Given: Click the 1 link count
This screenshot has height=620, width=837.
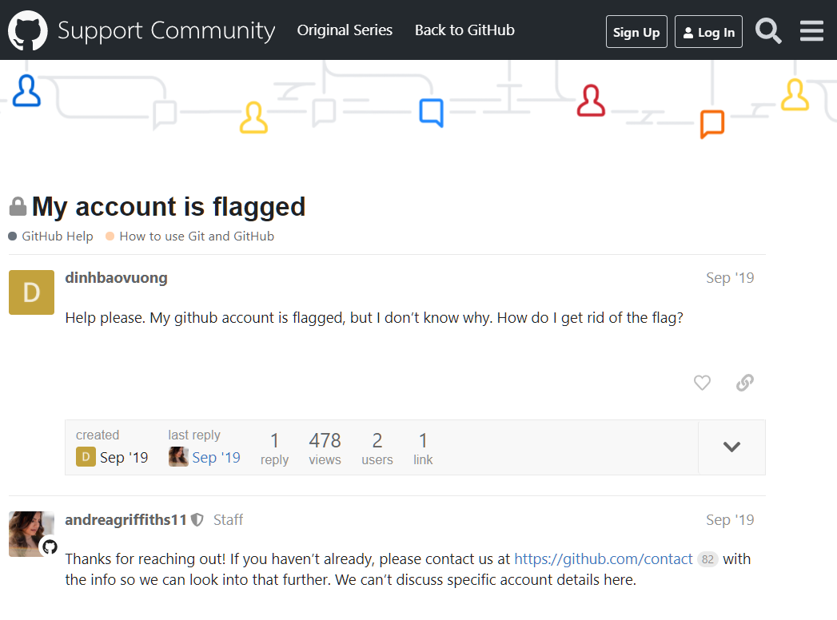Looking at the screenshot, I should [423, 448].
